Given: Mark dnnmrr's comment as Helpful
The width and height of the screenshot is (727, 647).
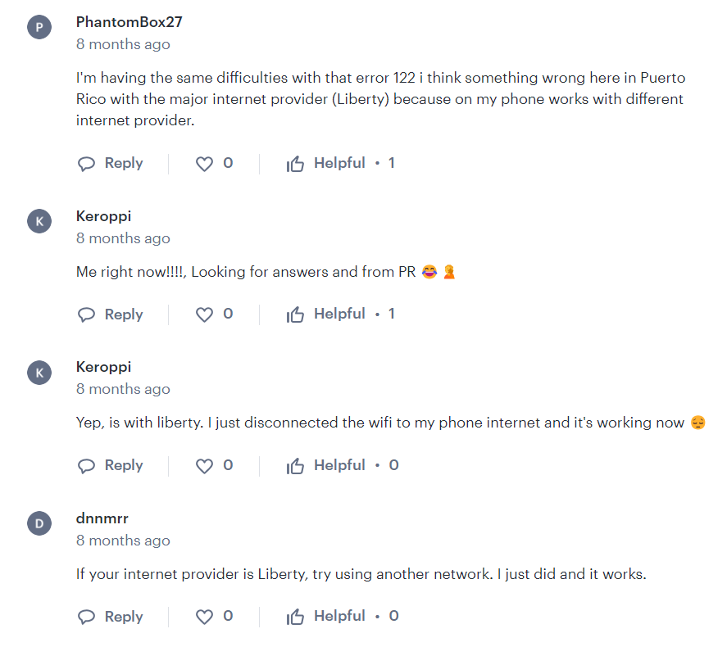Looking at the screenshot, I should (325, 617).
